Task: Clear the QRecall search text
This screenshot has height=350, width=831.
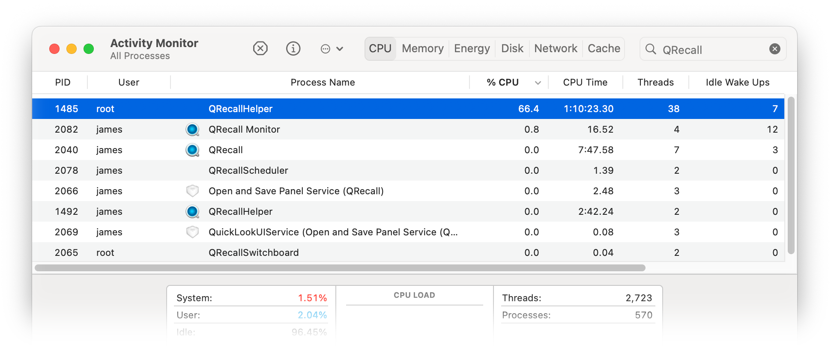Action: pos(774,49)
